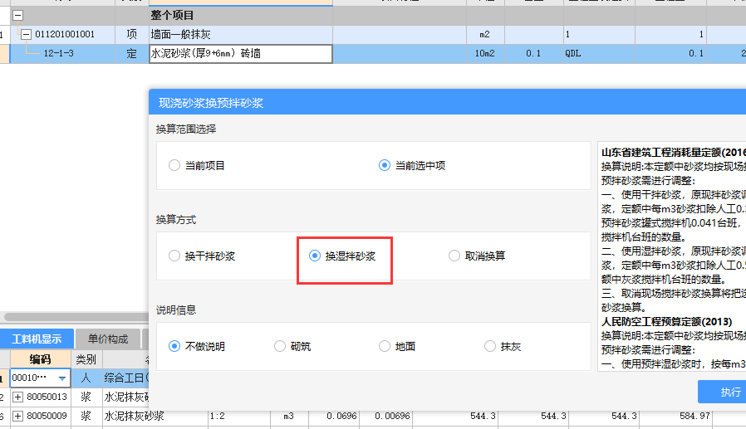The width and height of the screenshot is (746, 429).
Task: Click the 类别 column header
Action: (x=86, y=359)
